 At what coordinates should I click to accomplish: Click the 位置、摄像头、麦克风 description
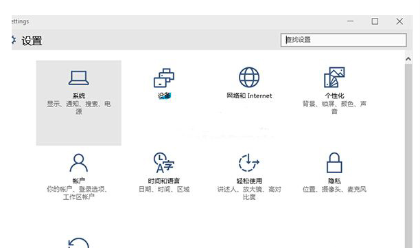pos(334,190)
